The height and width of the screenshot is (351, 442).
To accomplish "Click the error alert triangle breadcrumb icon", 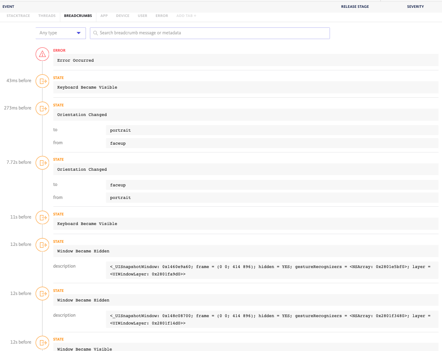I will tap(42, 54).
